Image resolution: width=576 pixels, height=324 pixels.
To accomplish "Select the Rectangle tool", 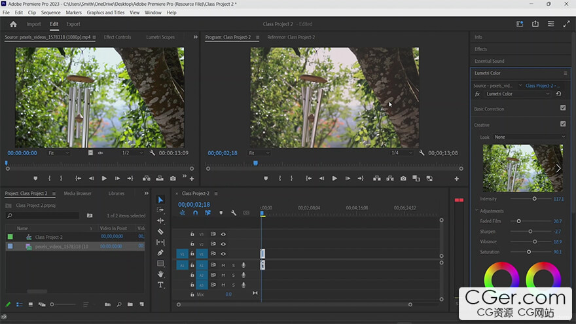I will 160,263.
